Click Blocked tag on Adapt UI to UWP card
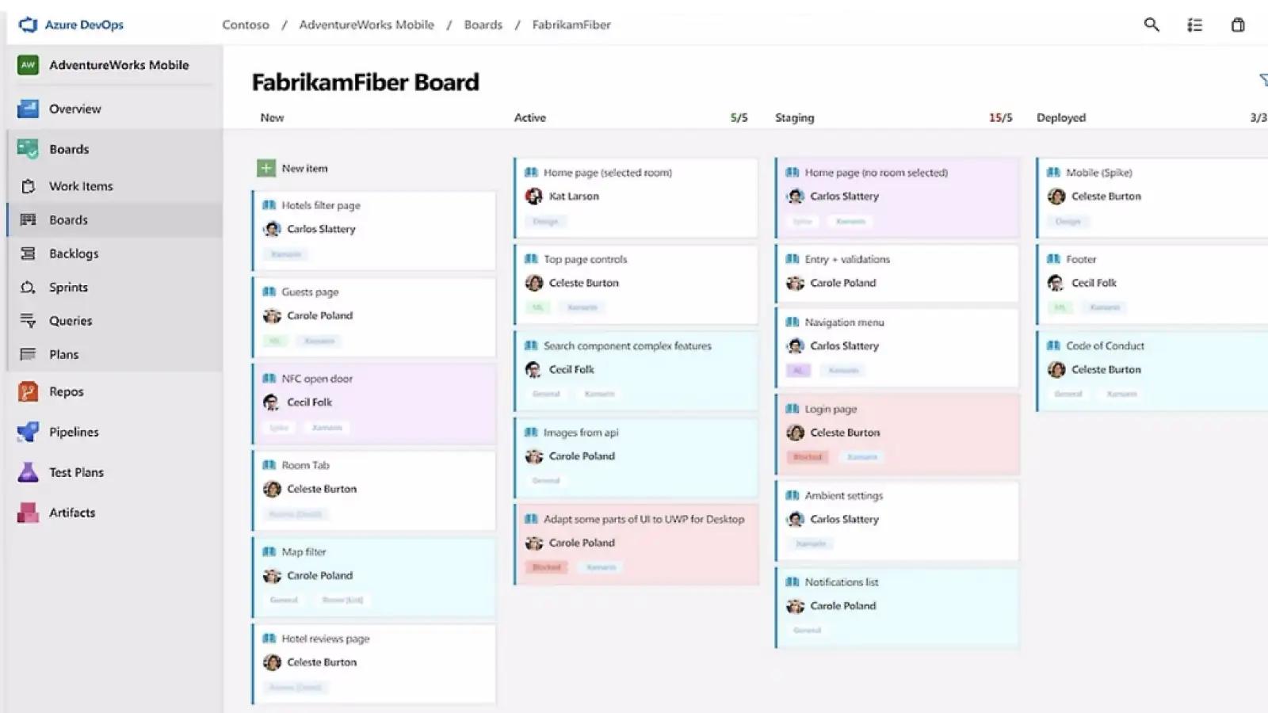 [546, 567]
